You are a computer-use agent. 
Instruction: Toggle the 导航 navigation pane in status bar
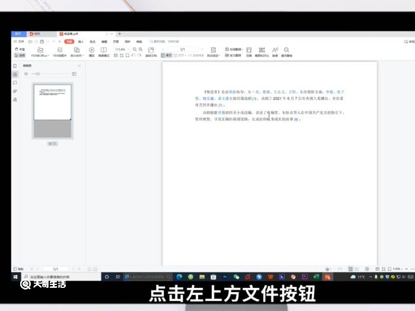click(x=18, y=269)
